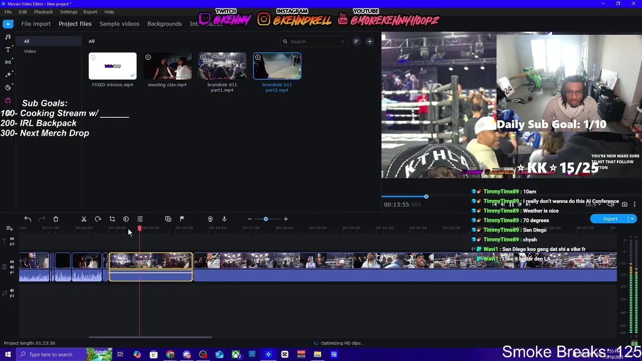Click the horizontal timeline scrollbar
642x361 pixels.
click(150, 337)
